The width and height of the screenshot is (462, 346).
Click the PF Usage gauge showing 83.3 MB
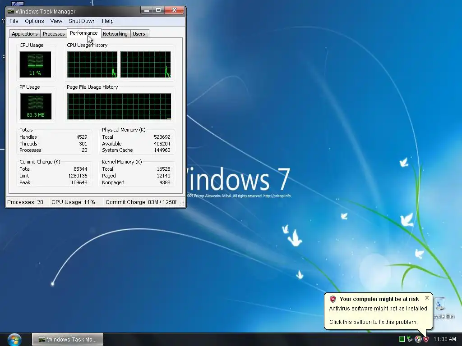pyautogui.click(x=36, y=106)
